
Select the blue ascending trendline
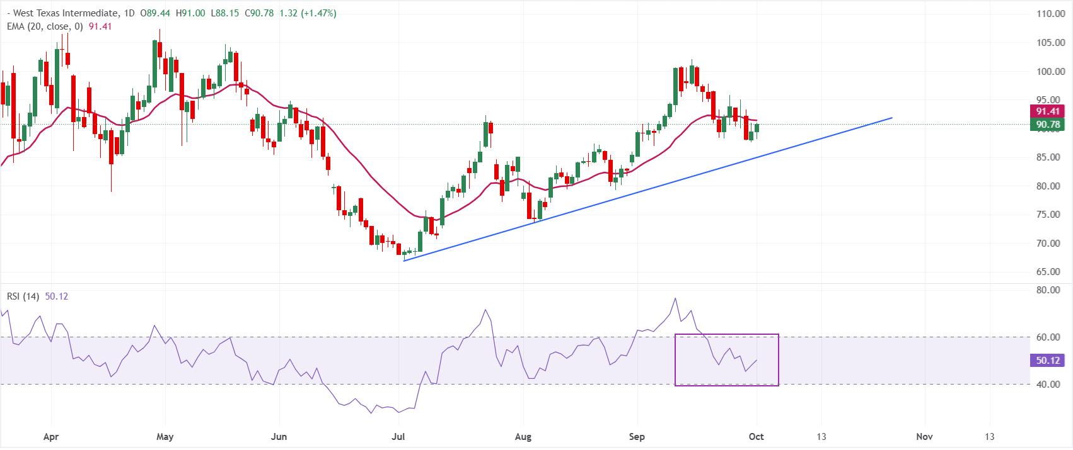[647, 189]
